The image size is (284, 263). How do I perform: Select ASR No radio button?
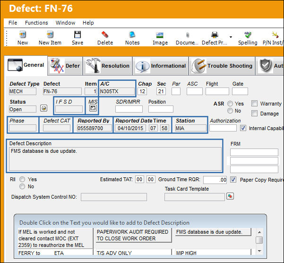point(230,111)
